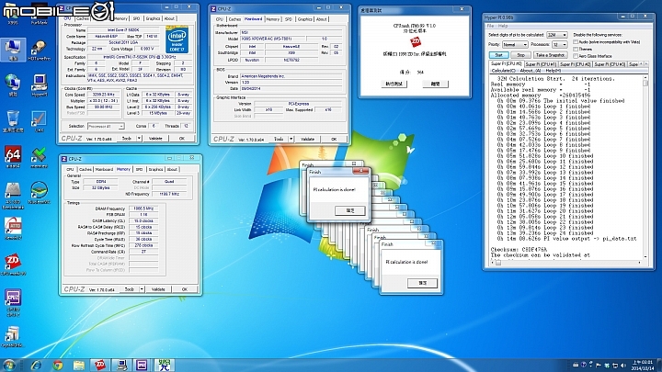
Task: Launch the HyperPI desktop shortcut
Action: 39,85
